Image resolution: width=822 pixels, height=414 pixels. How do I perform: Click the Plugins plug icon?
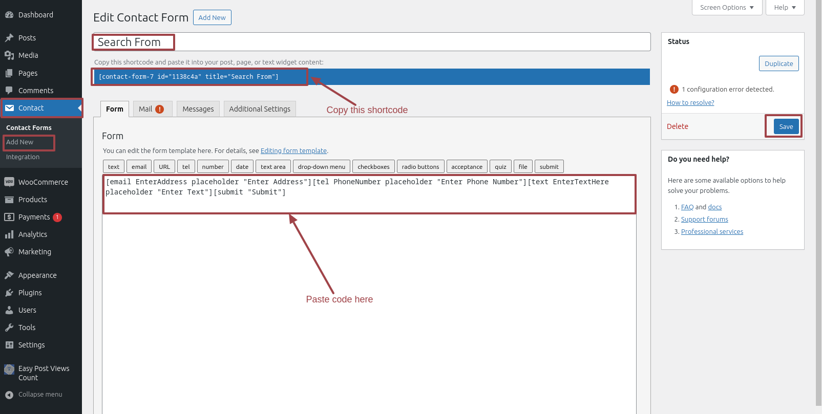9,293
